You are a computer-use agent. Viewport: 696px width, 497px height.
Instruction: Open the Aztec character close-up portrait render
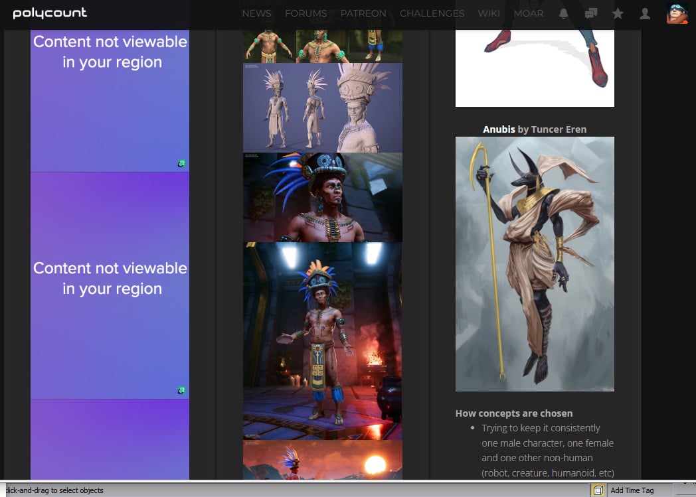[323, 197]
